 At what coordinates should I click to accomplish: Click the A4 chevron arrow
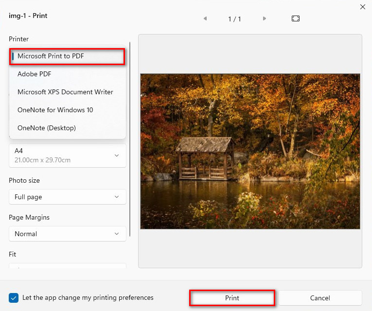tap(117, 155)
